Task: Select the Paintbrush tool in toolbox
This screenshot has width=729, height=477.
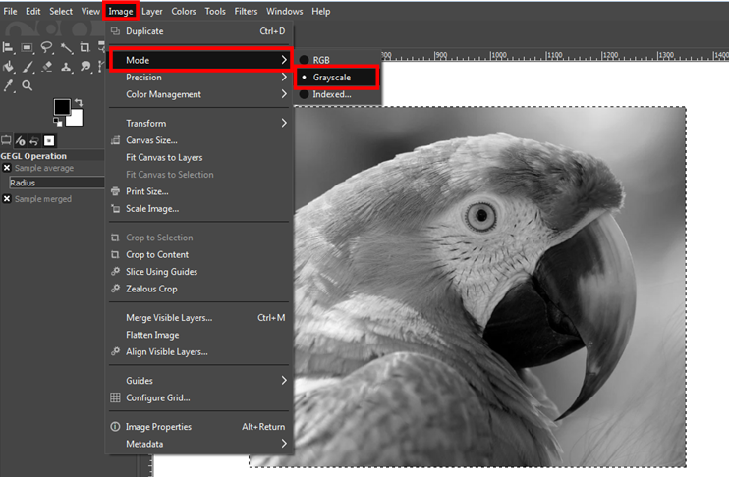Action: click(28, 67)
